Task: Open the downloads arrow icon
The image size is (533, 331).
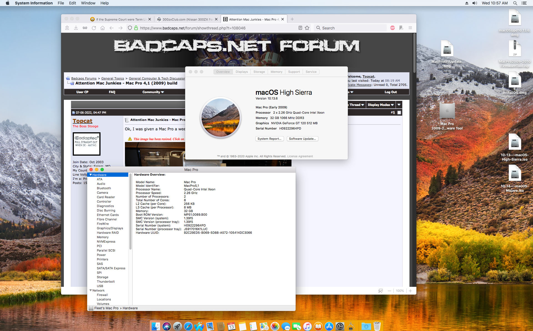Action: click(x=76, y=28)
